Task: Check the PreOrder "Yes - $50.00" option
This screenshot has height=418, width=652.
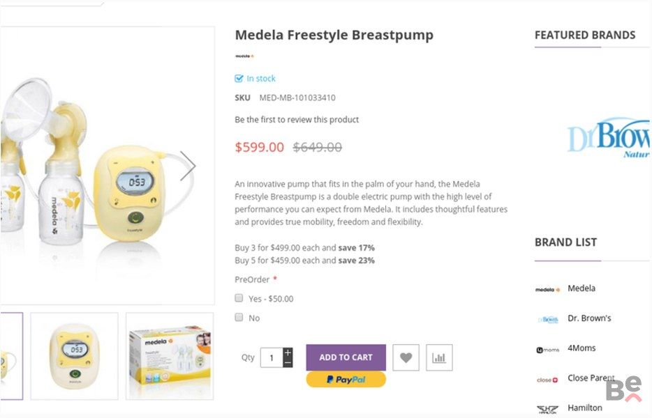Action: click(x=239, y=298)
